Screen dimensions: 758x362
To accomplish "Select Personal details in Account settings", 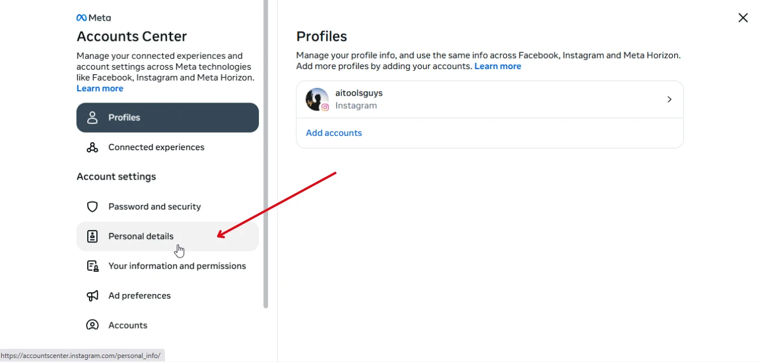I will pyautogui.click(x=168, y=236).
